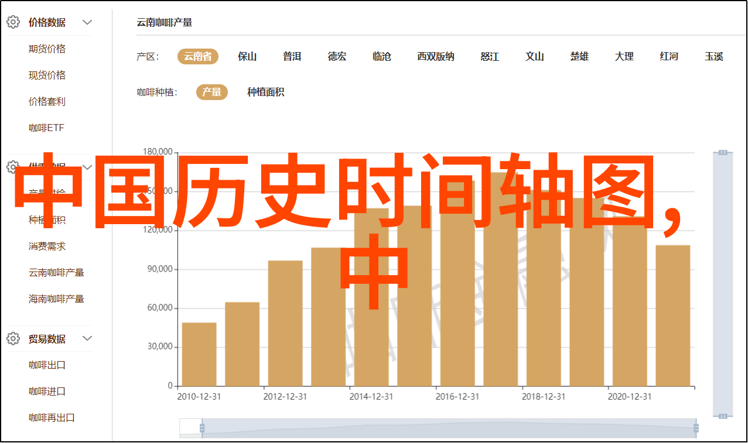Select the 云南省 region pill
This screenshot has width=748, height=443.
coord(198,56)
